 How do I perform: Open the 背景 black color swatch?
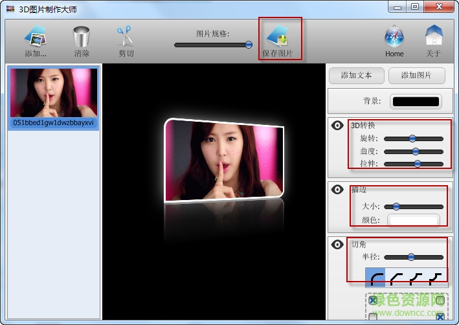coord(416,102)
